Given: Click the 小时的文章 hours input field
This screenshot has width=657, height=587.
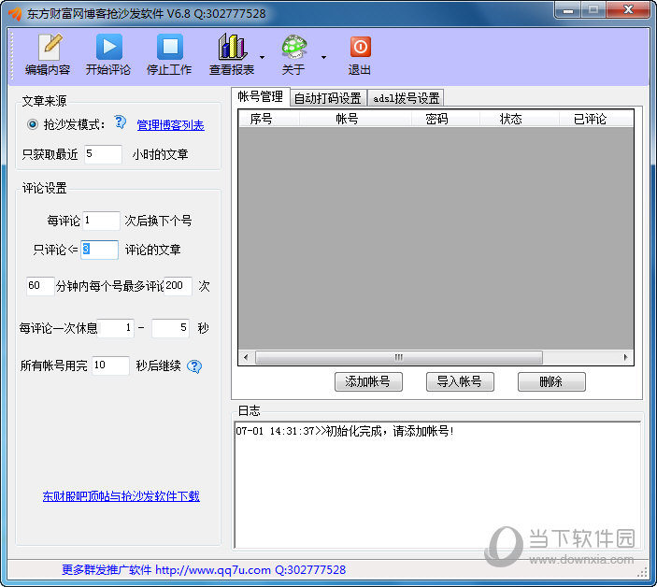Looking at the screenshot, I should tap(103, 154).
